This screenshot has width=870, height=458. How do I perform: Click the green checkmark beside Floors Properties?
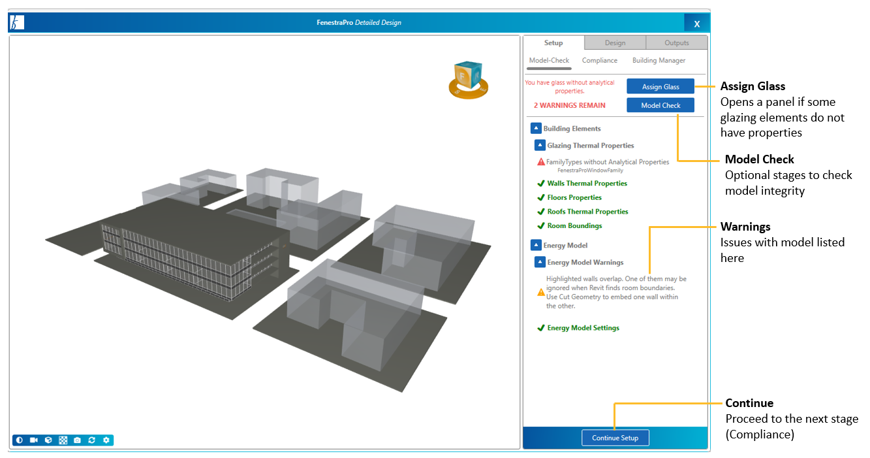point(540,197)
